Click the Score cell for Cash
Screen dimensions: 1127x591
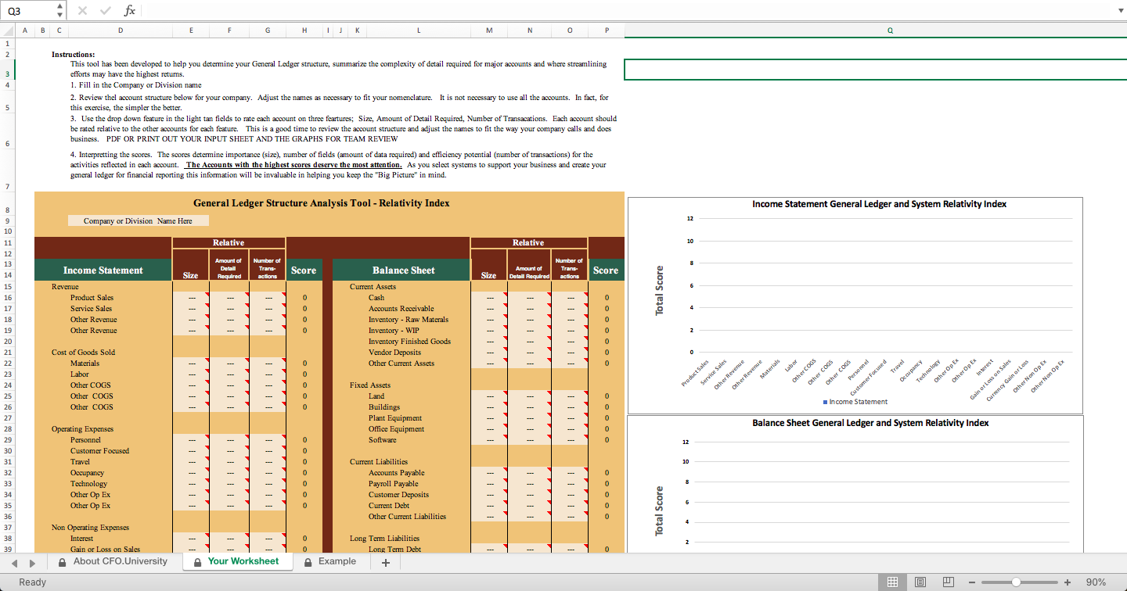(606, 298)
